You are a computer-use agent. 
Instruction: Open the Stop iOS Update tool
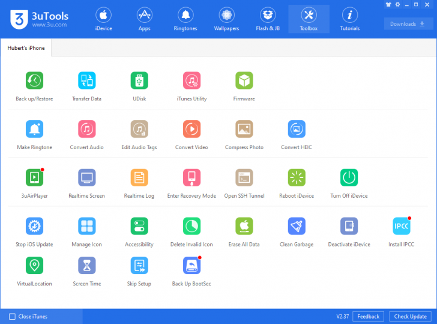pyautogui.click(x=34, y=226)
